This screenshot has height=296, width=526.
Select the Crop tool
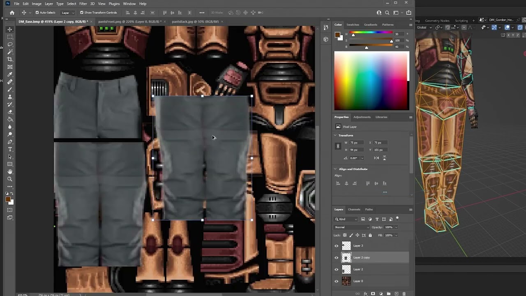click(x=10, y=59)
